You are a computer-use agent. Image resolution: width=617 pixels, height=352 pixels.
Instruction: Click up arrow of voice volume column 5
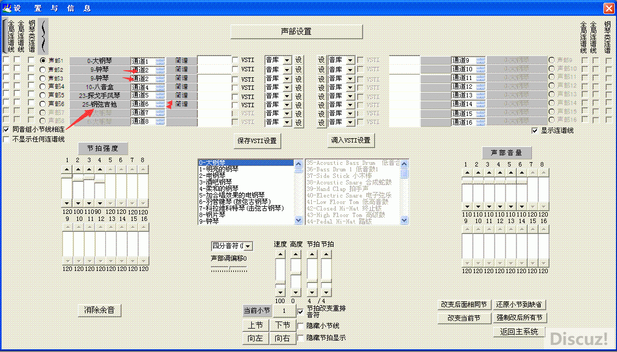[x=511, y=172]
